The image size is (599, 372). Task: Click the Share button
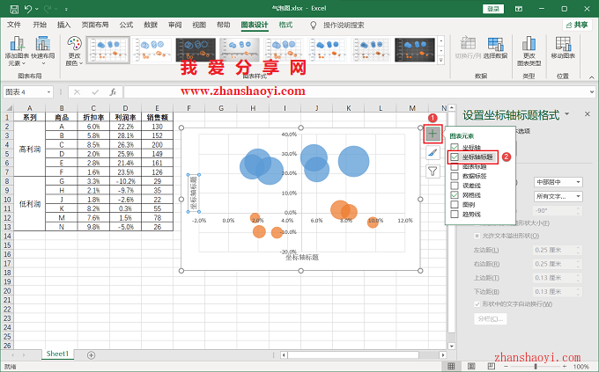click(577, 25)
